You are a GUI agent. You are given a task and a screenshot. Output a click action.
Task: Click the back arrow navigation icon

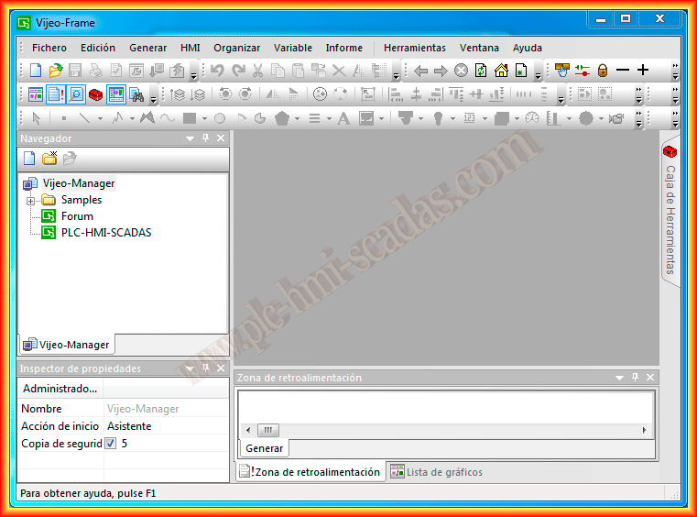[421, 71]
